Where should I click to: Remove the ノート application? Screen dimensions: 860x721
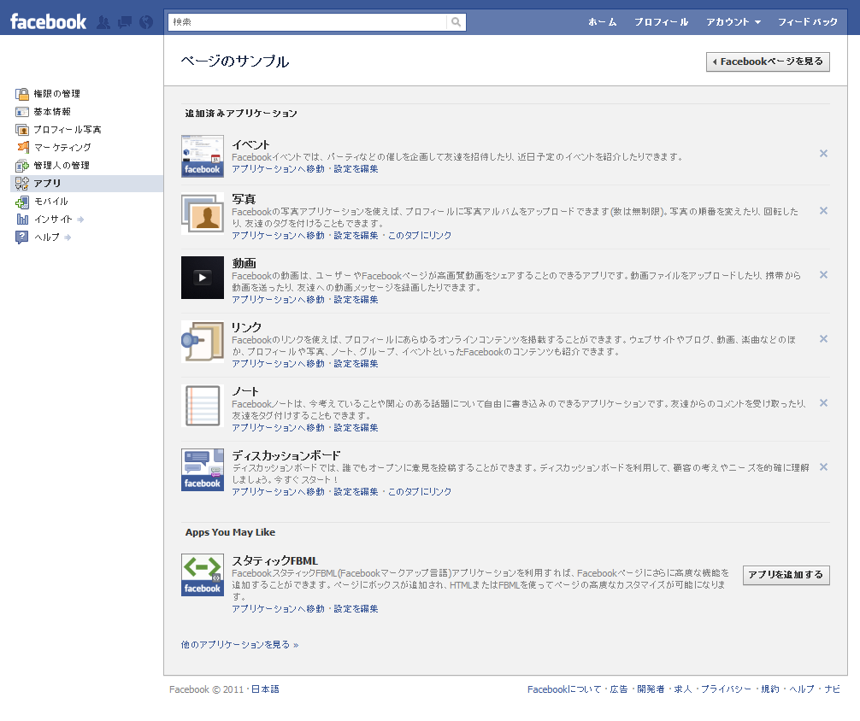(823, 403)
